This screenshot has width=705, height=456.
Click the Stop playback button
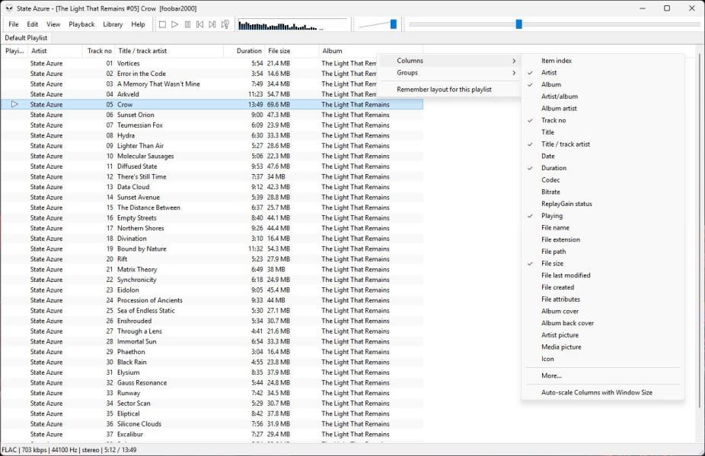[x=162, y=24]
